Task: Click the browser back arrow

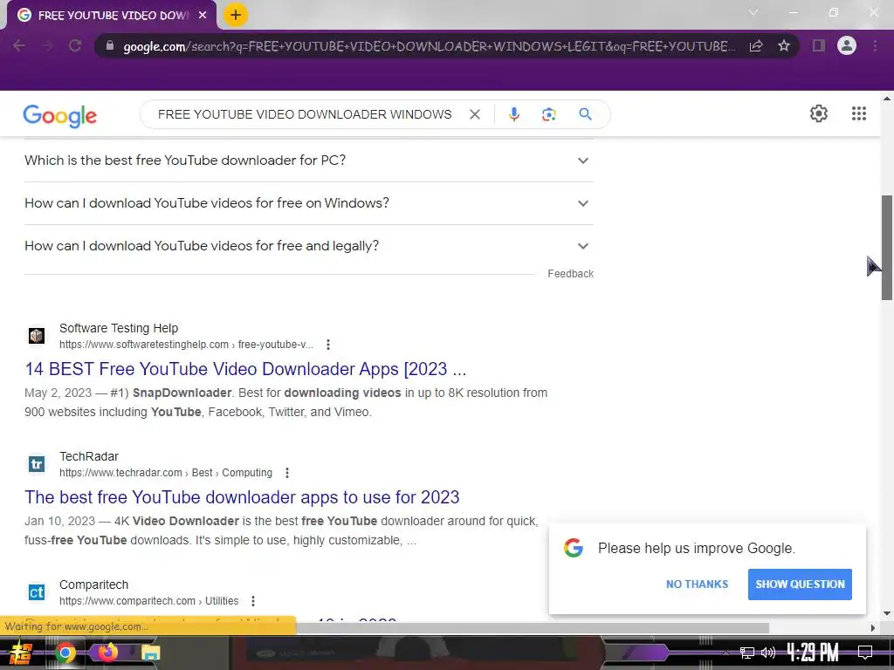Action: pos(19,45)
